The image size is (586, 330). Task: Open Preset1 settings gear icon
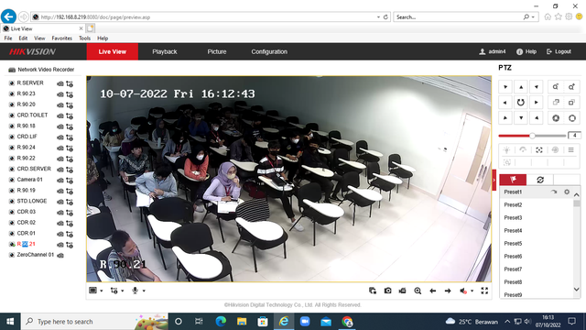tap(567, 192)
